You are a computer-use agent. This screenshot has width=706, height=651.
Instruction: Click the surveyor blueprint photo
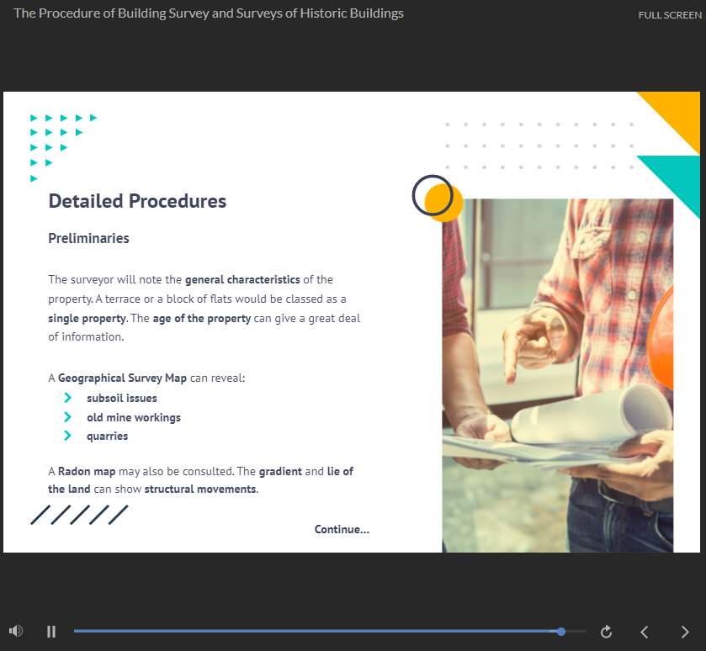tap(557, 375)
